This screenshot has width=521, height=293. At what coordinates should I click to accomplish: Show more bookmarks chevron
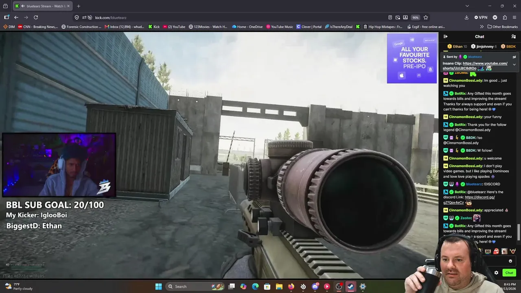482,27
